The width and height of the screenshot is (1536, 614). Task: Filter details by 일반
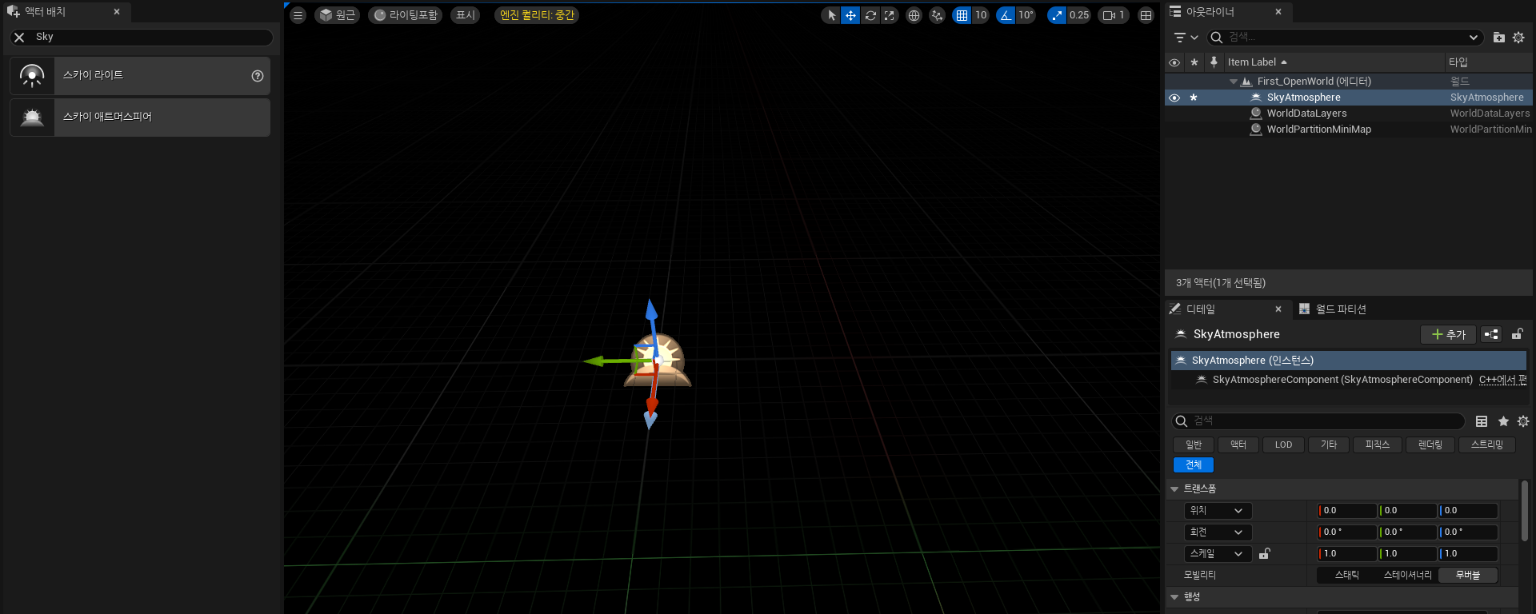point(1194,445)
